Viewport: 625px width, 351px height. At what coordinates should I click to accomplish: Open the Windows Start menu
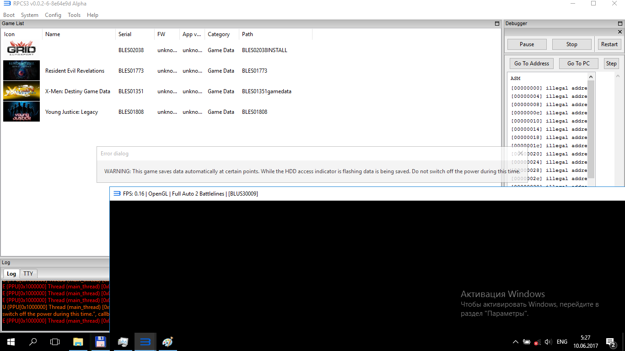[11, 342]
